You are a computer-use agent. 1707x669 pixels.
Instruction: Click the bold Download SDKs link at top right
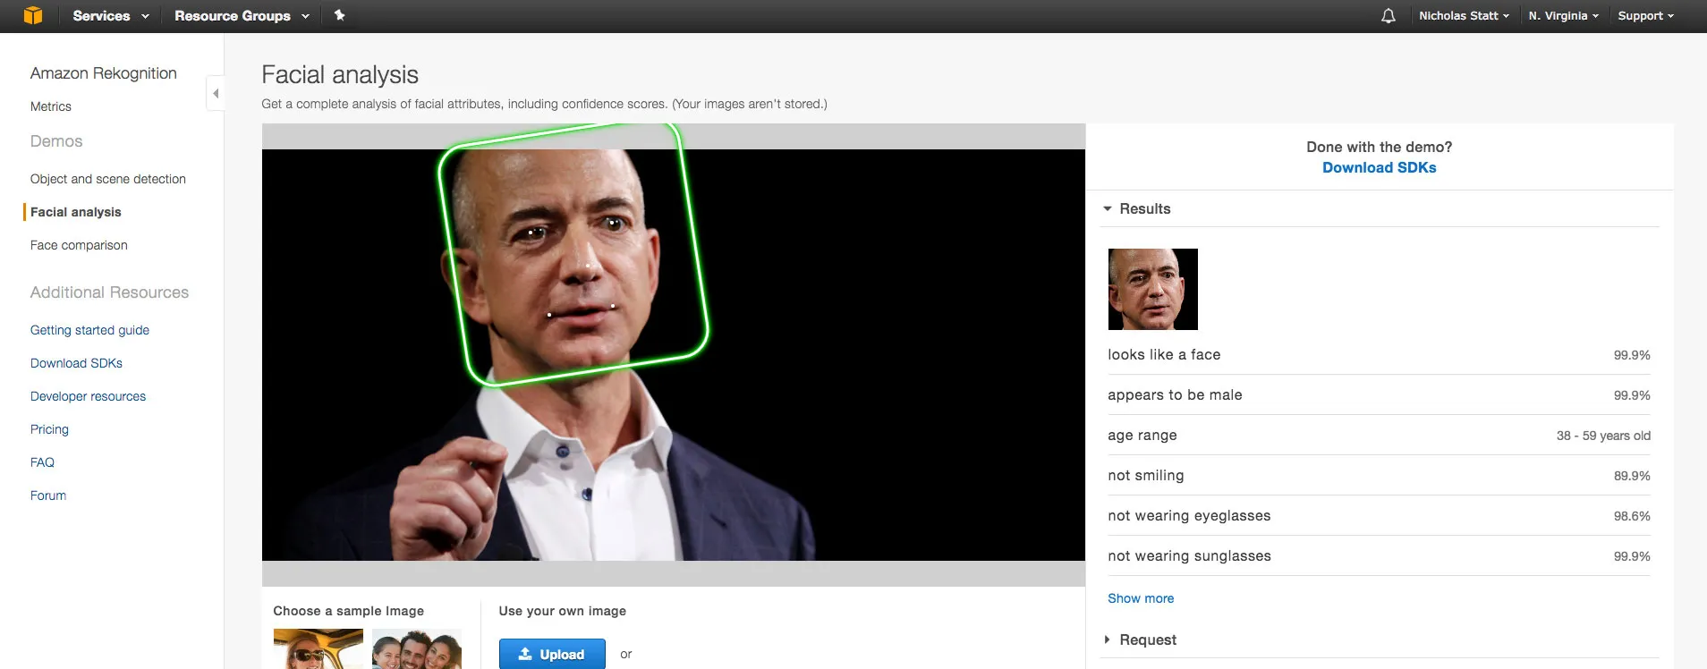pos(1379,167)
